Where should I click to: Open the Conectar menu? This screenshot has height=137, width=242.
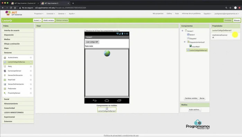[51, 14]
